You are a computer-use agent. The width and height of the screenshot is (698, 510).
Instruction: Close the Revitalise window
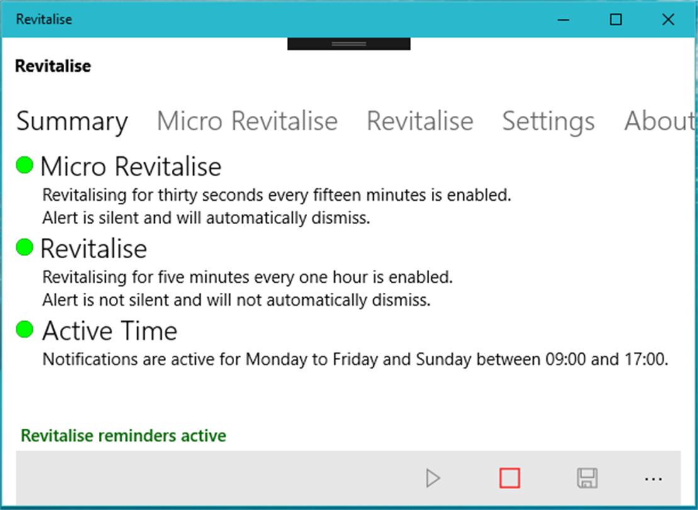pos(668,19)
